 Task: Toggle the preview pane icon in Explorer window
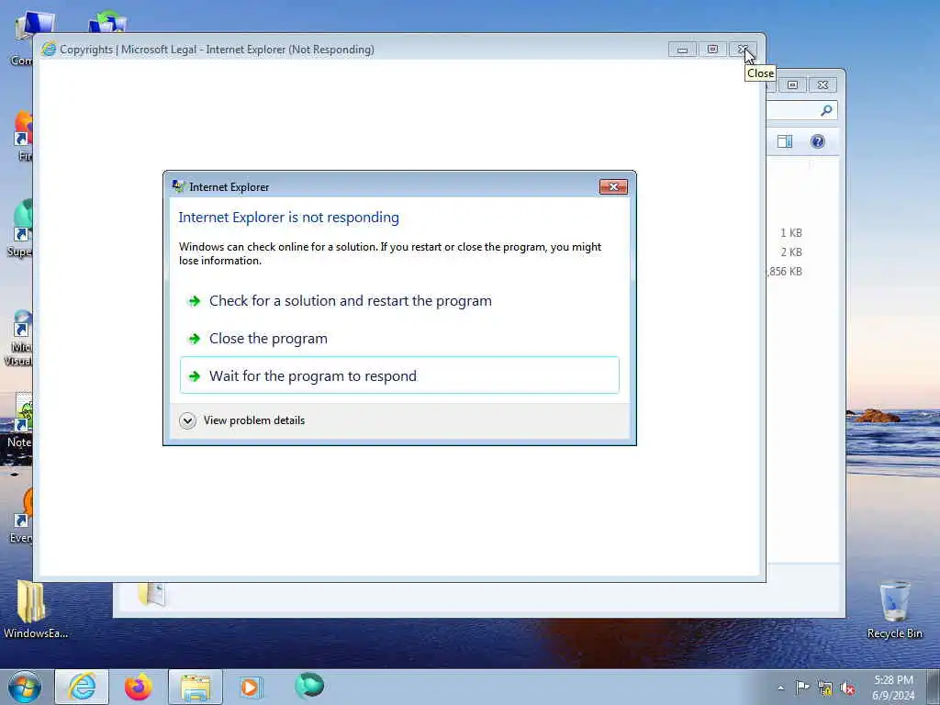(x=785, y=141)
